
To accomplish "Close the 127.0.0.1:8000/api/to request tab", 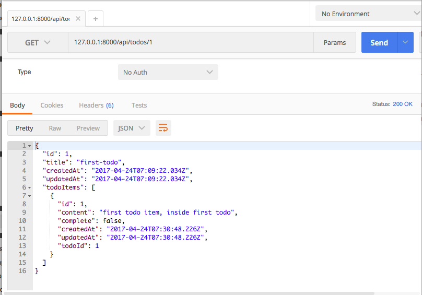I will (x=78, y=19).
